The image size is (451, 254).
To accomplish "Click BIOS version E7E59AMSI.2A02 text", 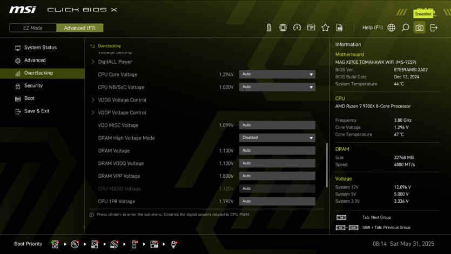I will point(410,70).
